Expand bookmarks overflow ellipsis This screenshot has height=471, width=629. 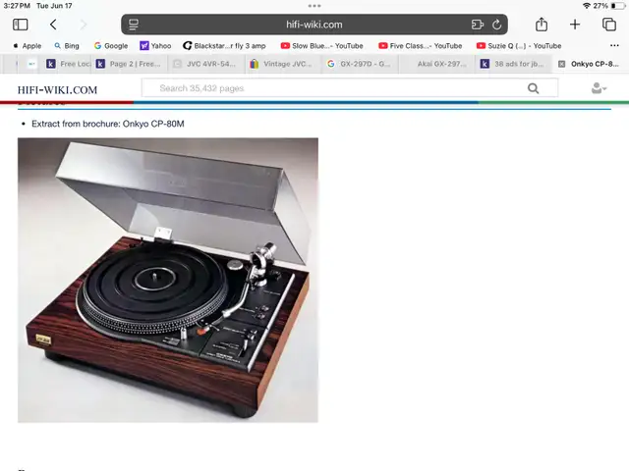point(614,46)
